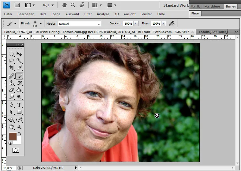The height and width of the screenshot is (171, 241).
Task: Select the Rectangle shape tool
Action: click(19, 112)
